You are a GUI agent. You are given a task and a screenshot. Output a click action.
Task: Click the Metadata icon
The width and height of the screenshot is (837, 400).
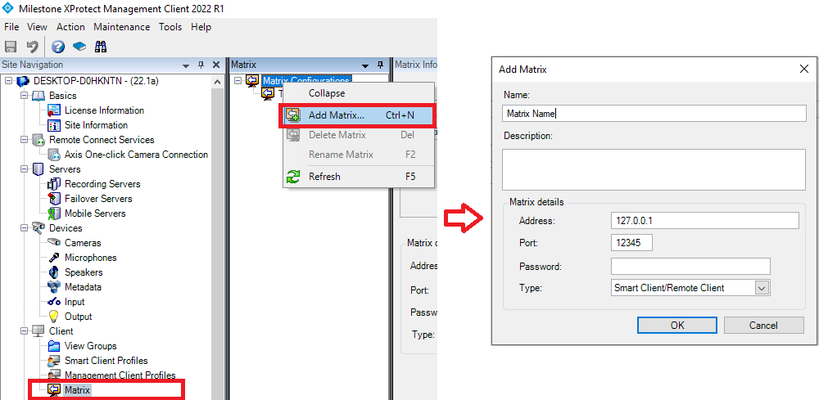click(x=54, y=287)
